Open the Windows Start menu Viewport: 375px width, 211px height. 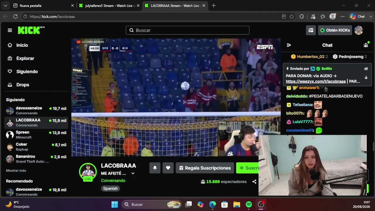(115, 204)
